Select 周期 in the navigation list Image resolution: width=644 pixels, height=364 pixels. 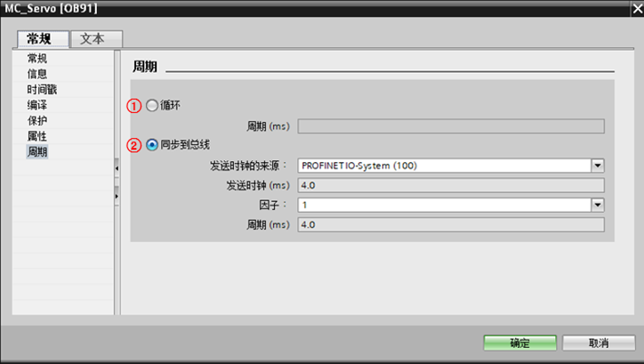pyautogui.click(x=37, y=152)
